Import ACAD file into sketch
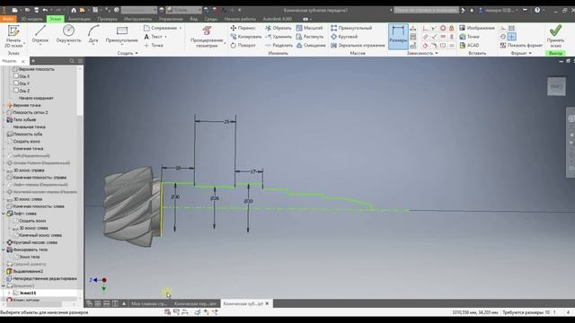The height and width of the screenshot is (323, 575). point(469,46)
